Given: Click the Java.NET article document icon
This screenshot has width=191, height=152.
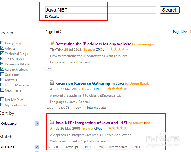Looking at the screenshot, I should click(x=52, y=122).
